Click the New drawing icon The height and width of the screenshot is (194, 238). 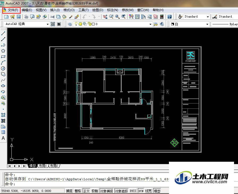click(x=6, y=17)
